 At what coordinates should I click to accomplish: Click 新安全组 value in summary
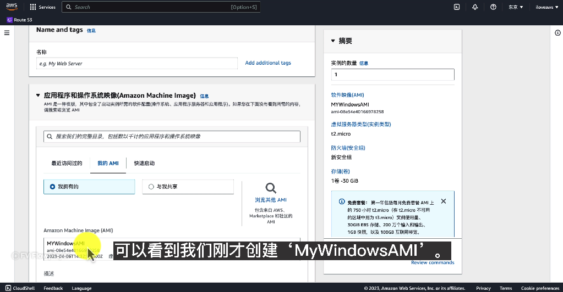tap(341, 158)
